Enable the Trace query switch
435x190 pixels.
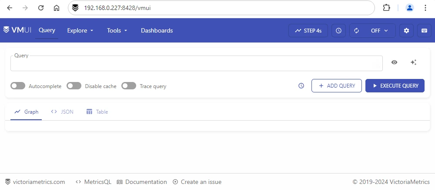click(129, 86)
